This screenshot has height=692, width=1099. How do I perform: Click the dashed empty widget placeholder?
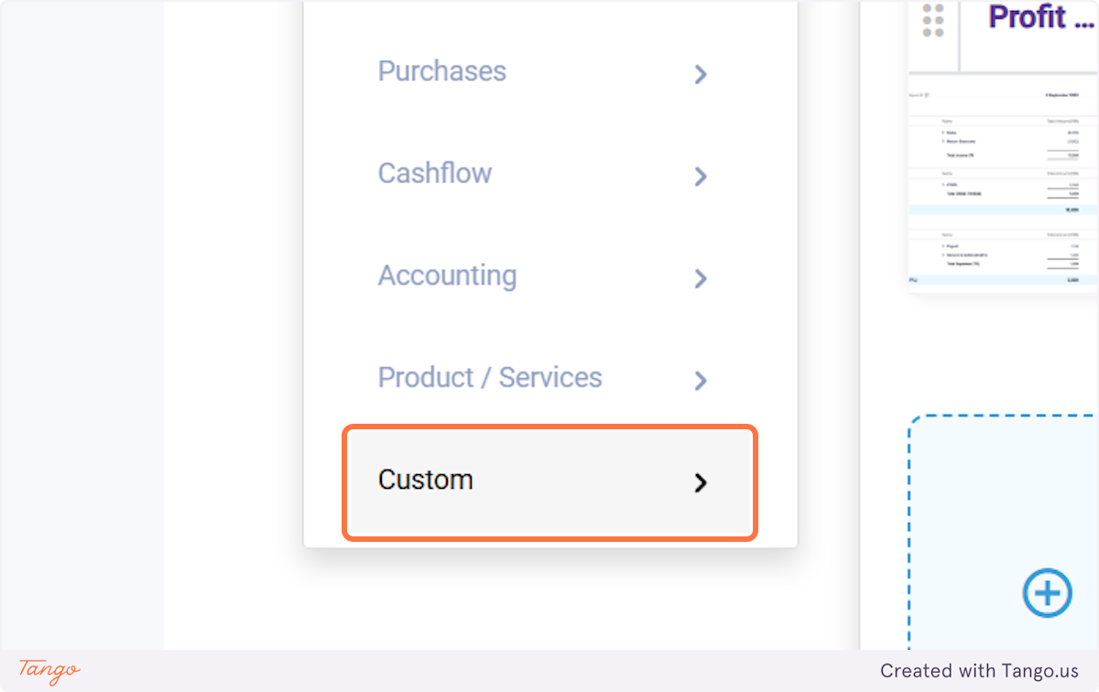coord(1004,533)
